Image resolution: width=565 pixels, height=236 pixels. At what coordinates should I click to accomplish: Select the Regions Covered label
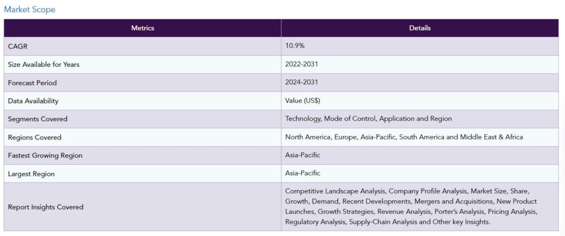pyautogui.click(x=35, y=137)
